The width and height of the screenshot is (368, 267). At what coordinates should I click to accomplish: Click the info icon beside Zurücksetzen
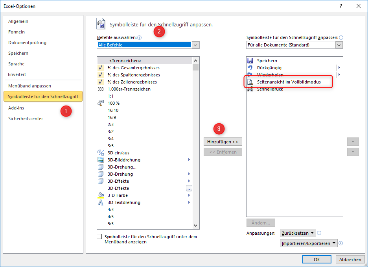319,233
